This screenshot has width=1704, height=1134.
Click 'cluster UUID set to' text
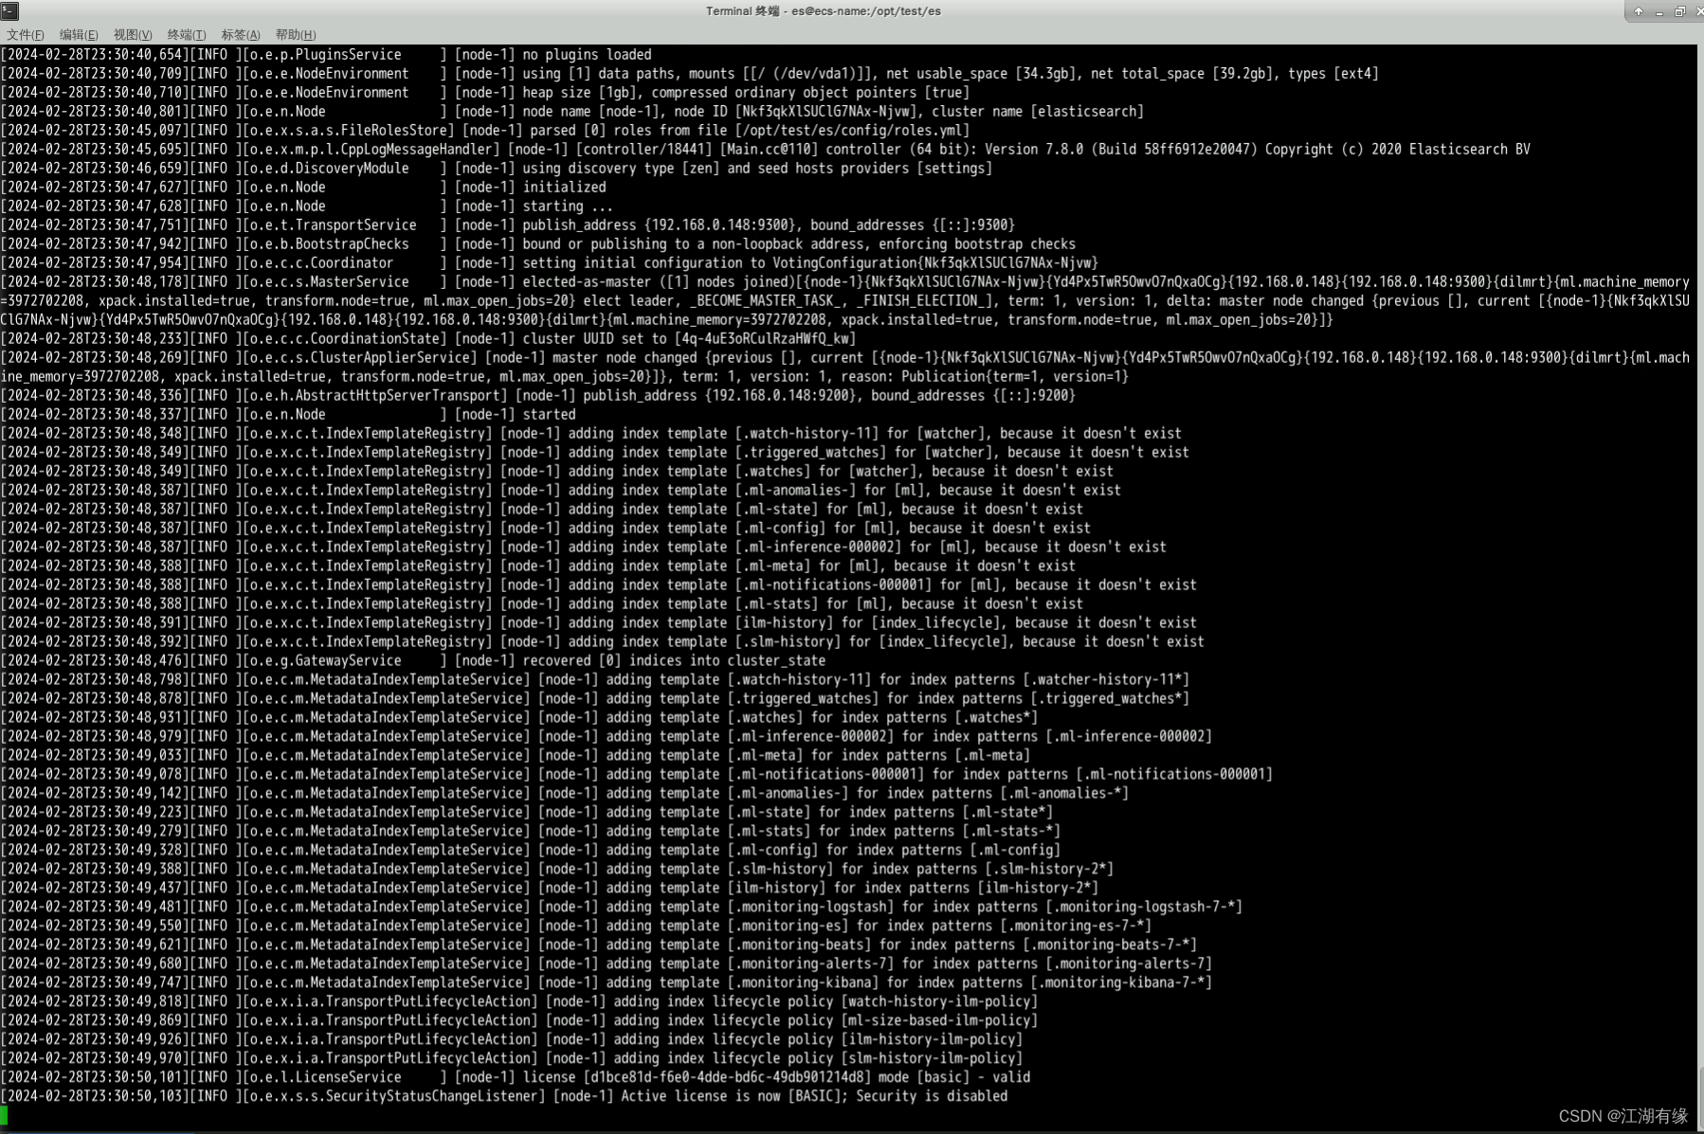[594, 339]
